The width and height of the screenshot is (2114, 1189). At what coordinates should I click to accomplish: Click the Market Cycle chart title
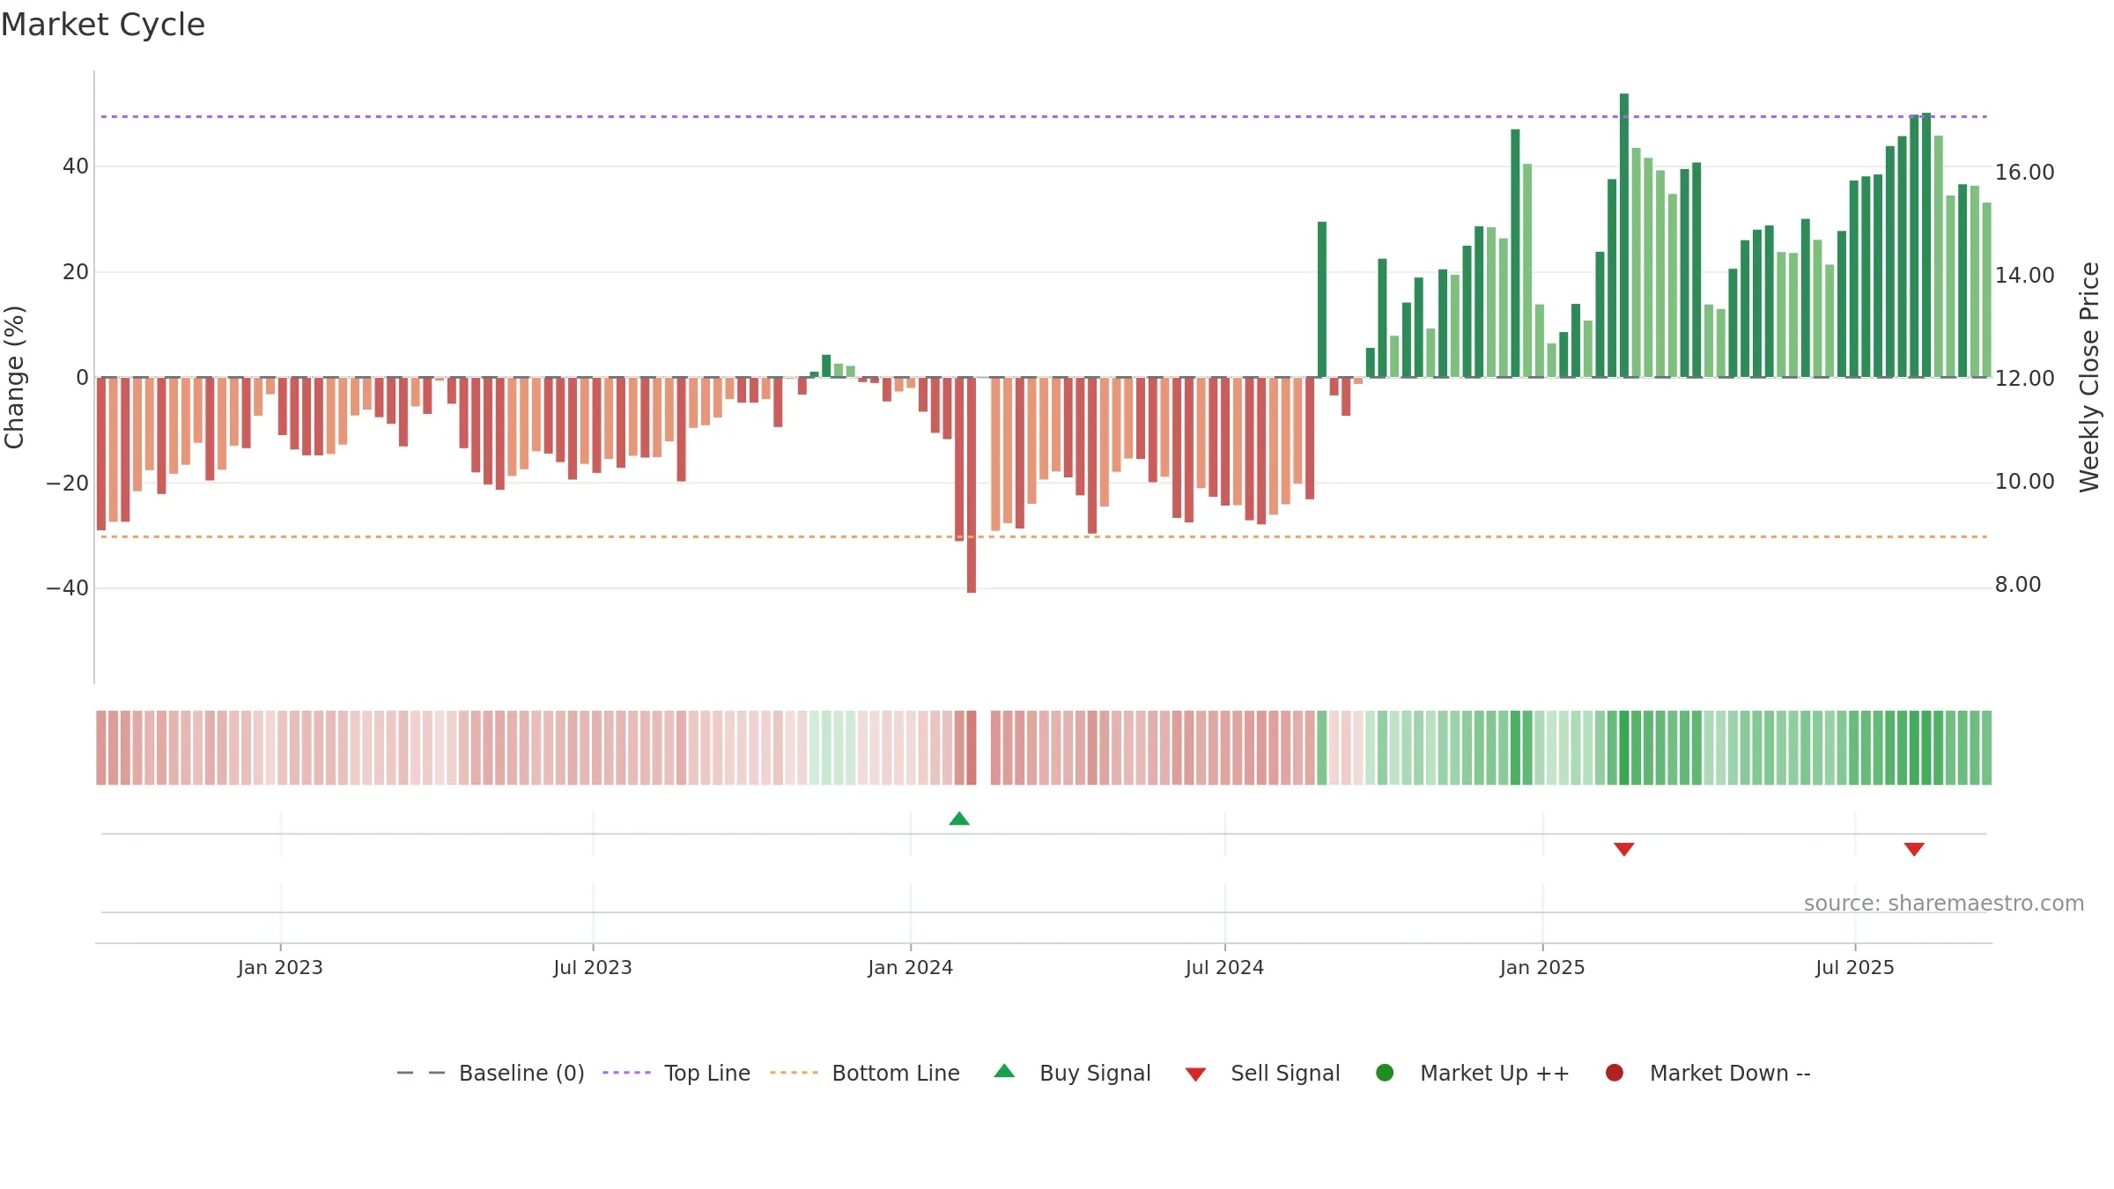[x=103, y=25]
